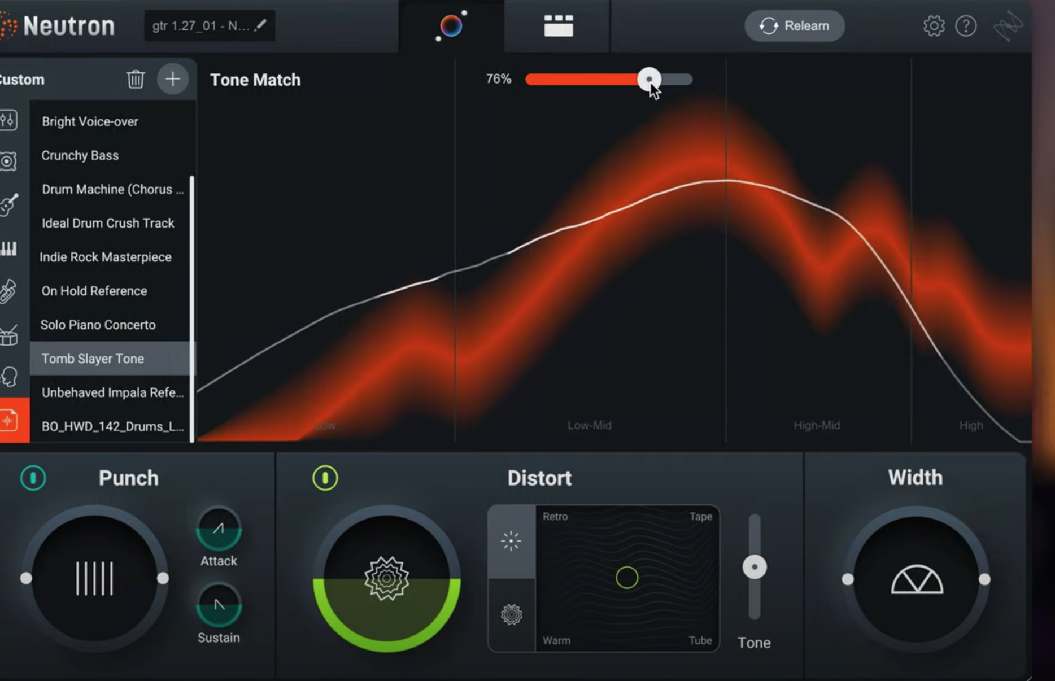Click the left handle of the Width dial
Screen dimensions: 1055x681
(848, 579)
